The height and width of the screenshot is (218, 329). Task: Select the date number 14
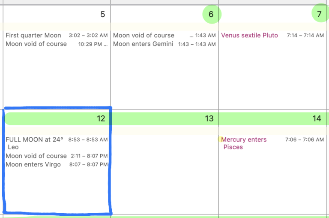click(x=317, y=118)
